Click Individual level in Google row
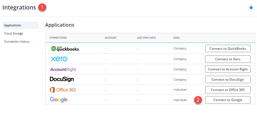 click(x=180, y=100)
